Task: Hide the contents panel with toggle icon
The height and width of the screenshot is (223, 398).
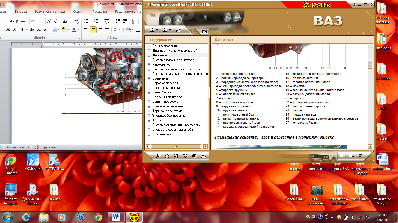Action: pos(205,32)
